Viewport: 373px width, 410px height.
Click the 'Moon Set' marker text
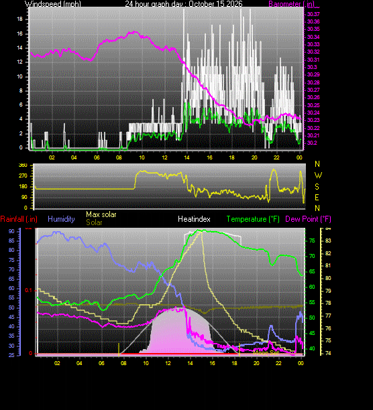pos(266,353)
